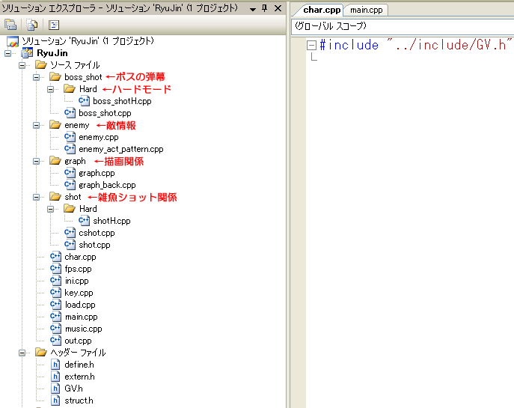Image resolution: width=514 pixels, height=408 pixels.
Task: Click the View Class Diagram toolbar icon
Action: point(54,25)
